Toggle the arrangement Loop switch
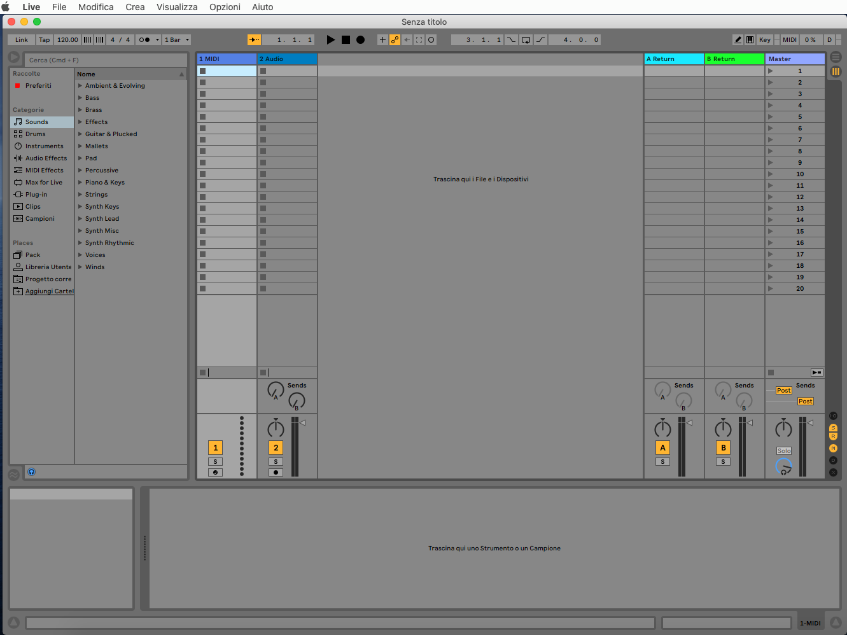The image size is (847, 635). pyautogui.click(x=526, y=39)
